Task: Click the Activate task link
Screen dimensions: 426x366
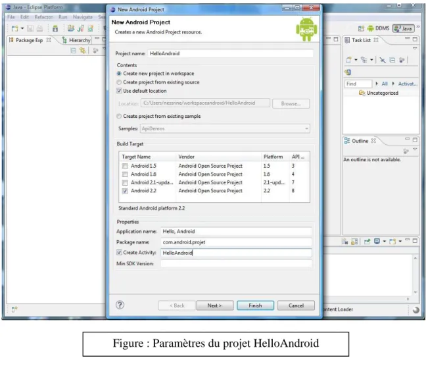Action: tap(407, 84)
